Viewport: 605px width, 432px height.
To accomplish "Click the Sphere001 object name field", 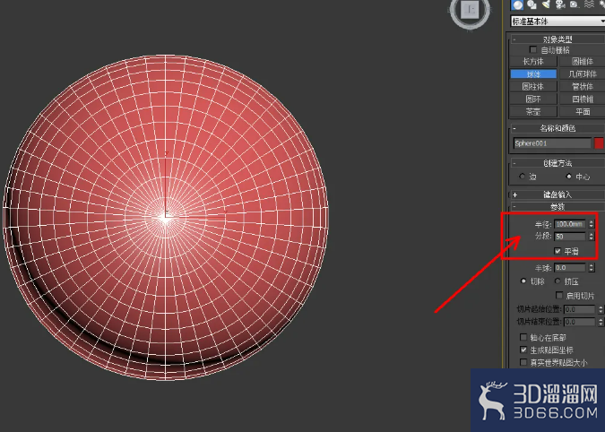I will coord(552,143).
